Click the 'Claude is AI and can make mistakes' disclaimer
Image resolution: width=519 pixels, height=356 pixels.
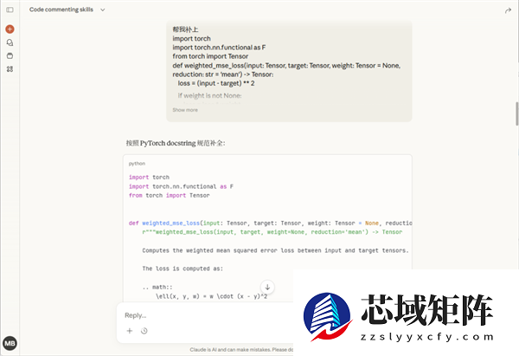(241, 350)
